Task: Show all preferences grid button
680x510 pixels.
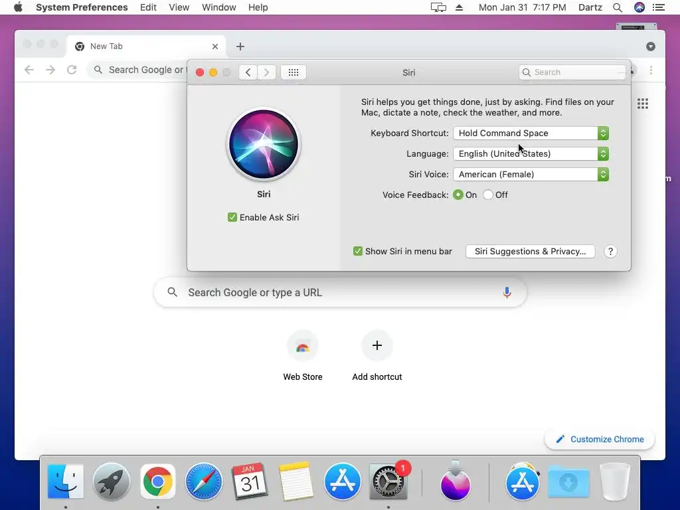Action: (294, 72)
